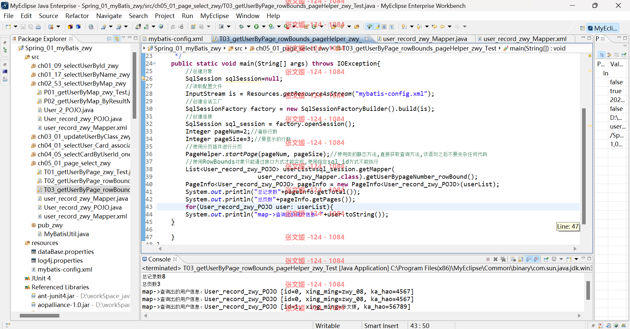
Task: Toggle Block Selection Mode icon
Action: tap(384, 27)
